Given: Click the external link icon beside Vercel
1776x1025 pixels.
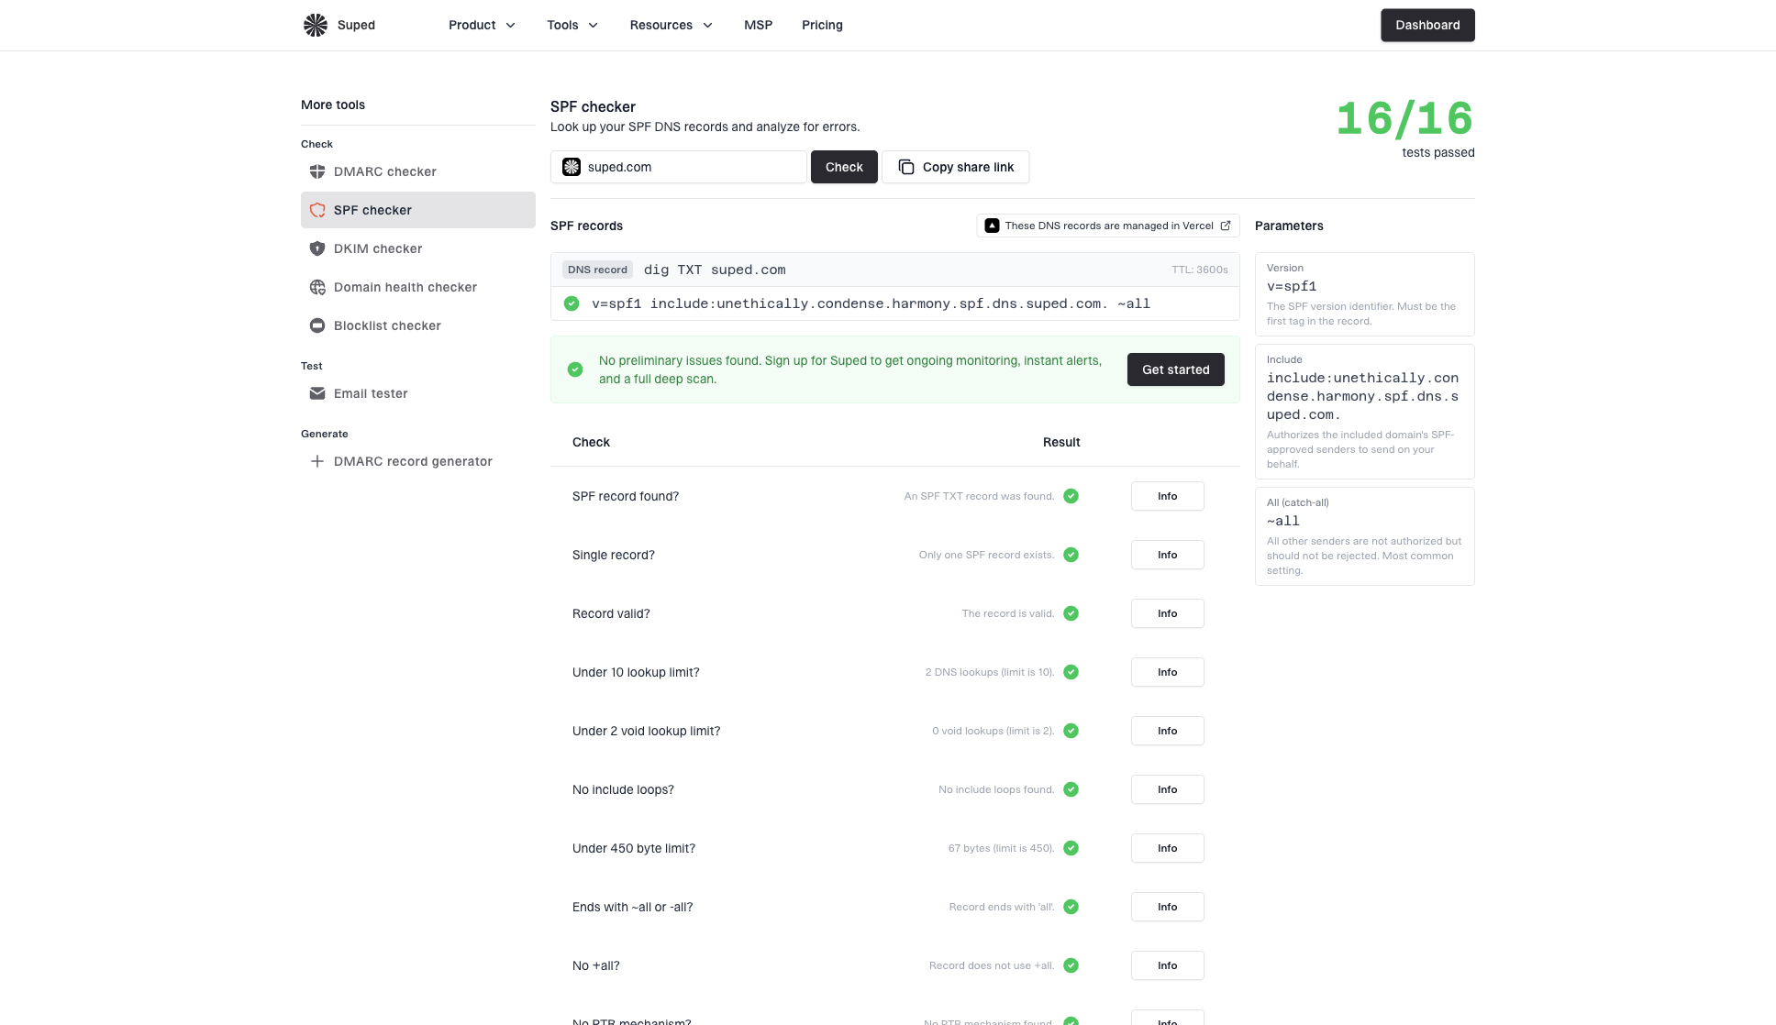Looking at the screenshot, I should pos(1226,226).
